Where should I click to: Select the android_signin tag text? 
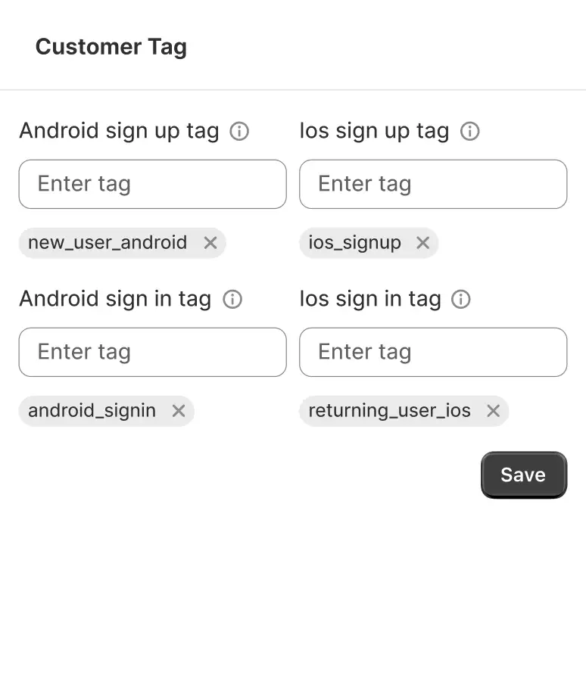92,411
